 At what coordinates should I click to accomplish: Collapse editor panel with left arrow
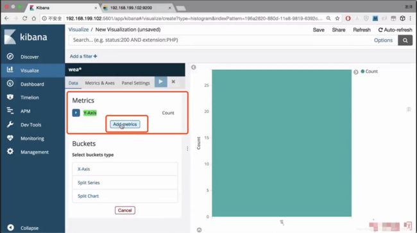click(194, 67)
